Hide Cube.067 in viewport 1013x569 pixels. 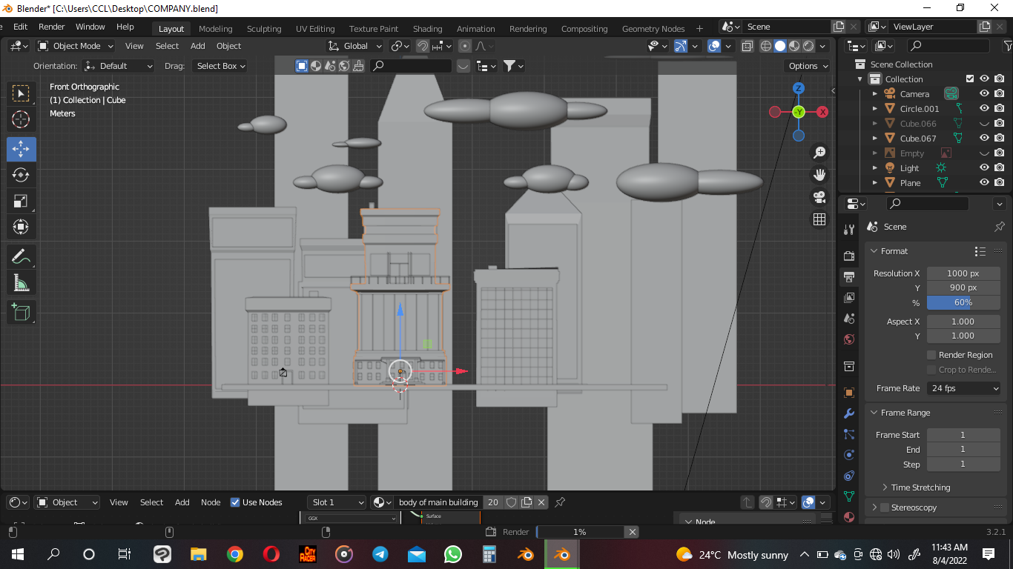(x=984, y=139)
